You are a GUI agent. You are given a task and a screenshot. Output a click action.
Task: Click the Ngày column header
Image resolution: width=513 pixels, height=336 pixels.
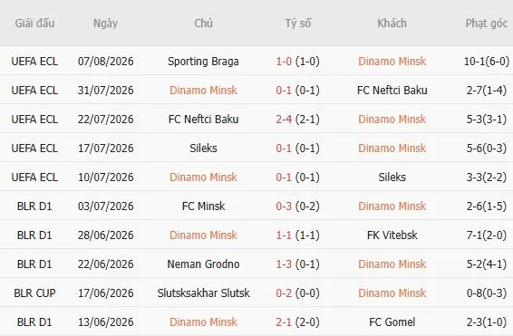click(105, 24)
